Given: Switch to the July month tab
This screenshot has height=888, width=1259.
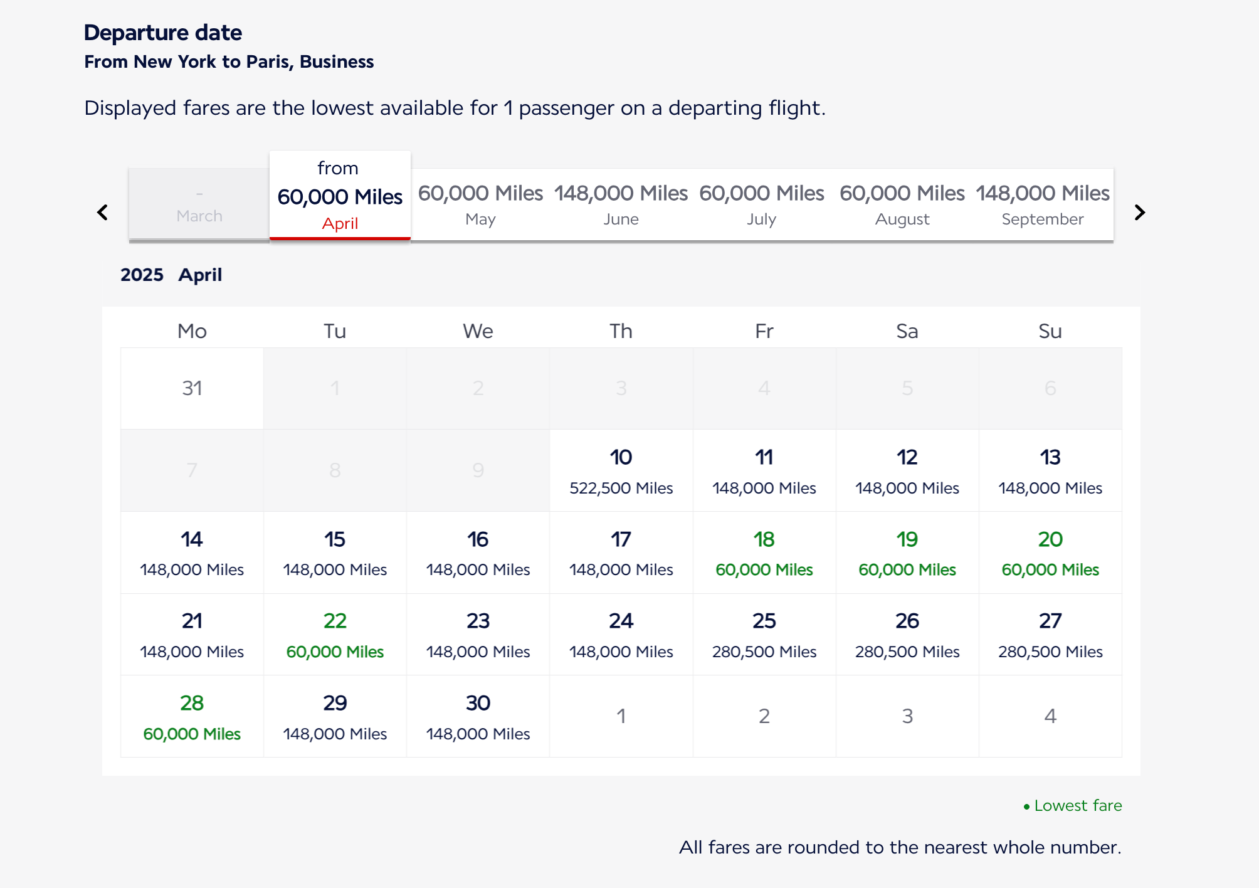Looking at the screenshot, I should (x=761, y=204).
